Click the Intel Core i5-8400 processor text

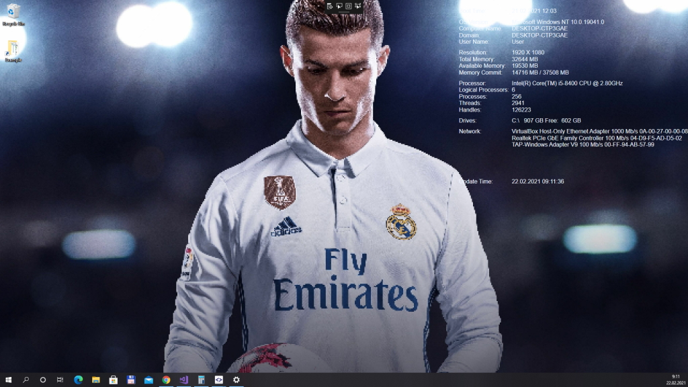pos(567,83)
